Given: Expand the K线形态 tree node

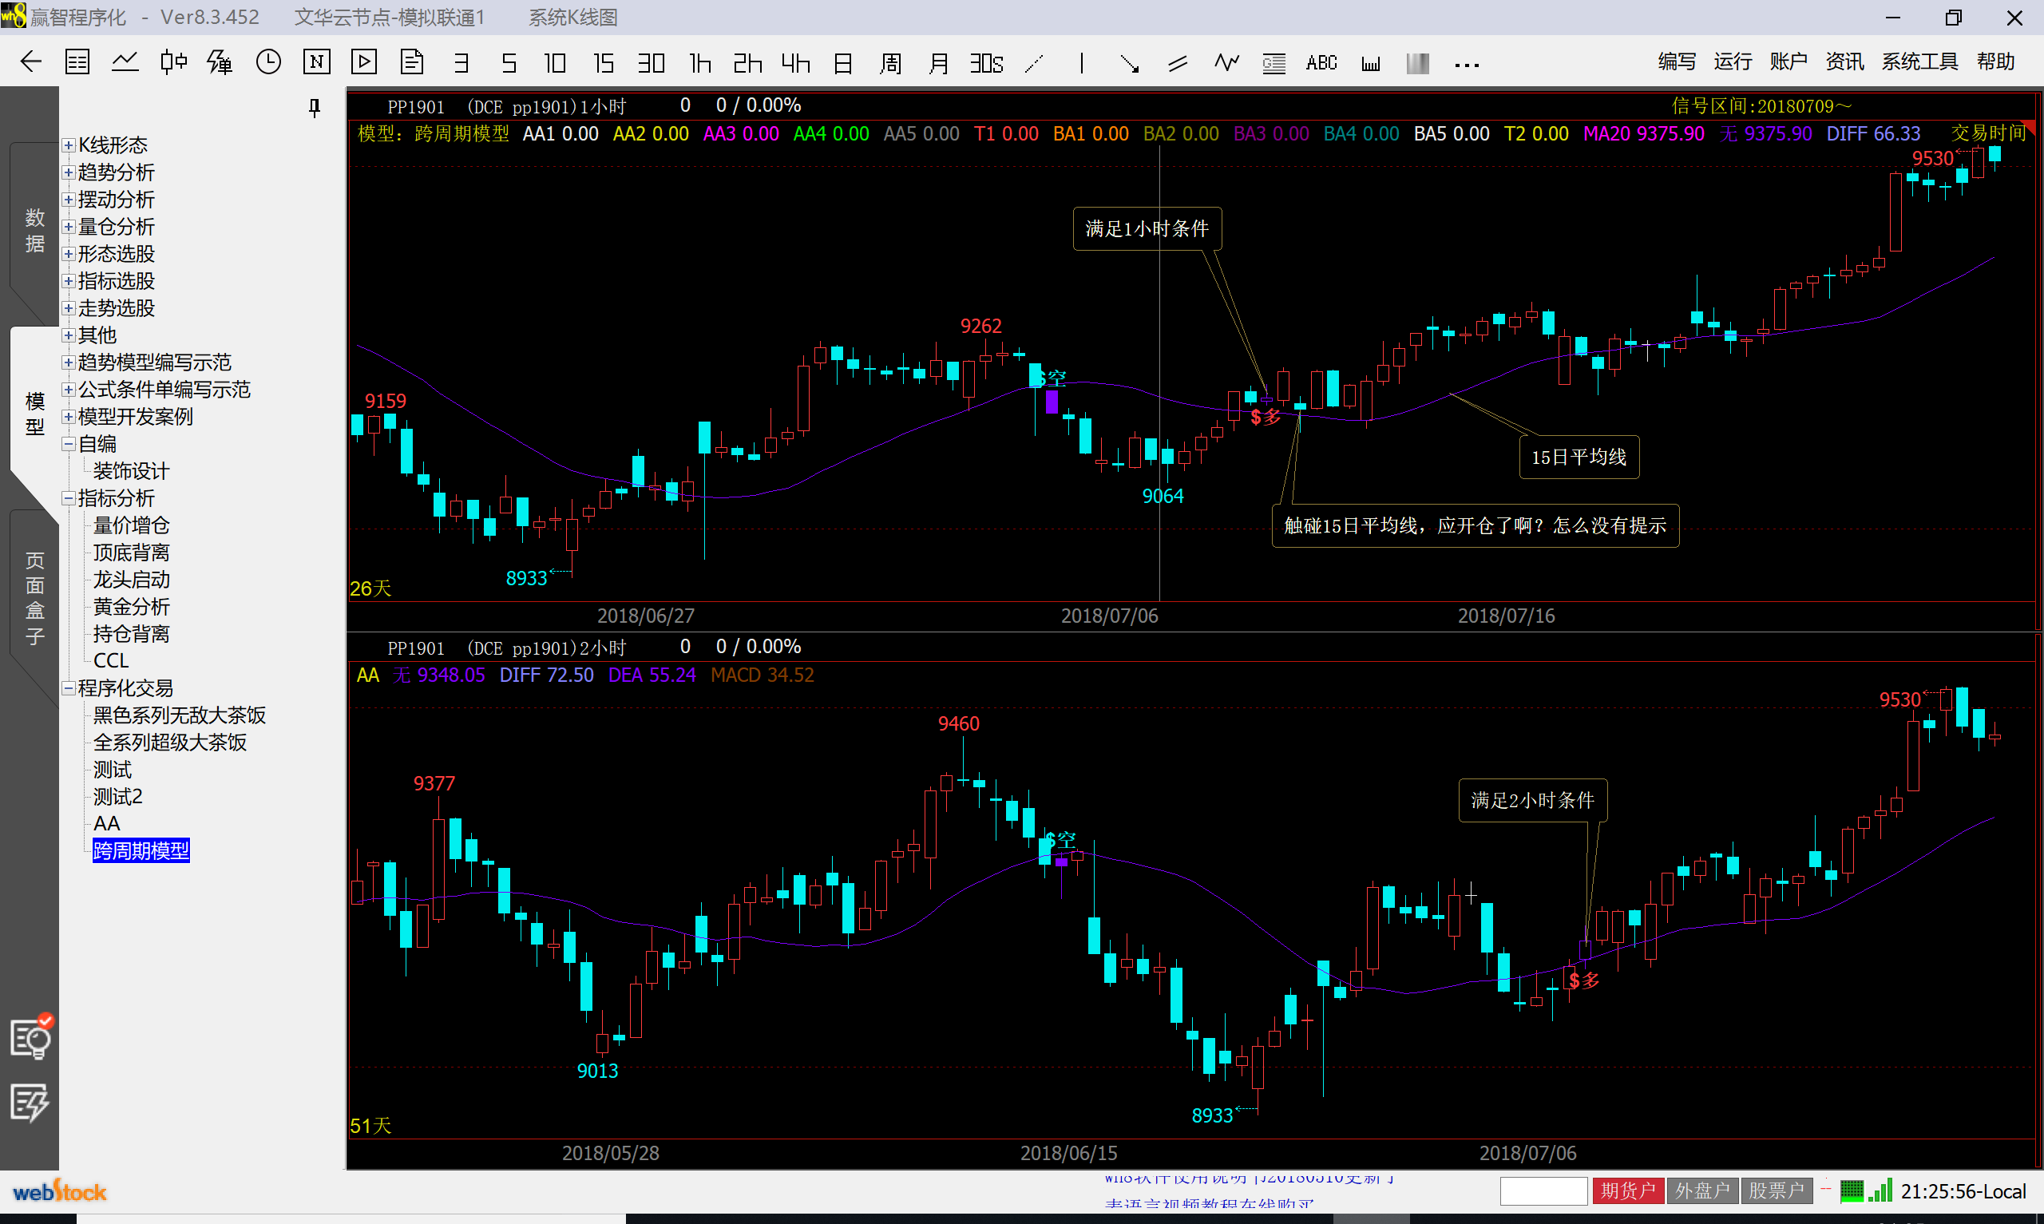Looking at the screenshot, I should (x=69, y=146).
